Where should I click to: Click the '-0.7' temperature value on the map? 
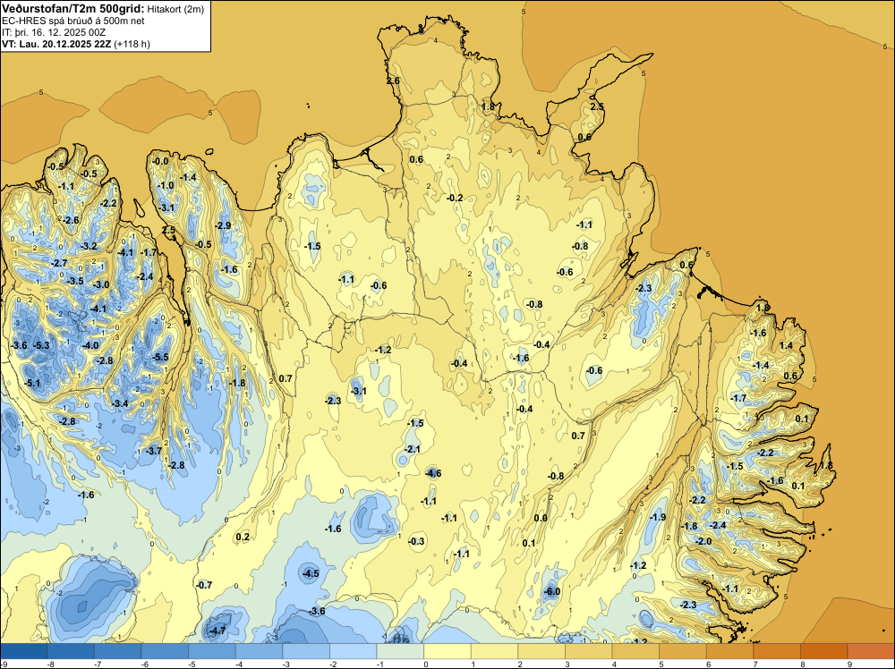pos(204,585)
